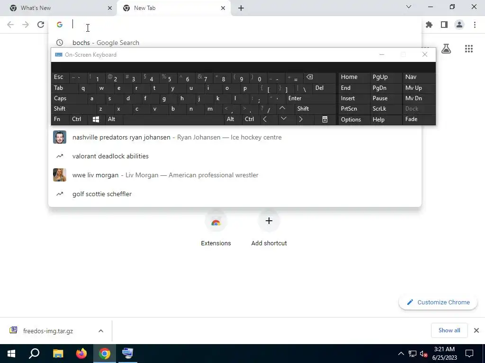Pick the wwe liv morgan suggestion
Screen dimensions: 485x363
point(235,175)
